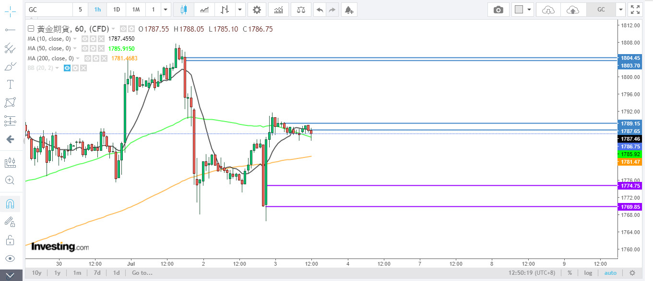This screenshot has width=653, height=281.
Task: Open the gold futures symbol title dropdown
Action: pyautogui.click(x=113, y=29)
